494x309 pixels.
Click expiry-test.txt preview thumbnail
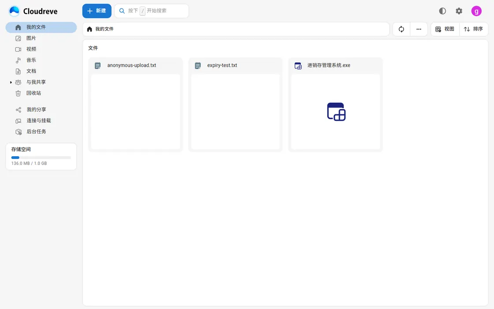coord(236,112)
